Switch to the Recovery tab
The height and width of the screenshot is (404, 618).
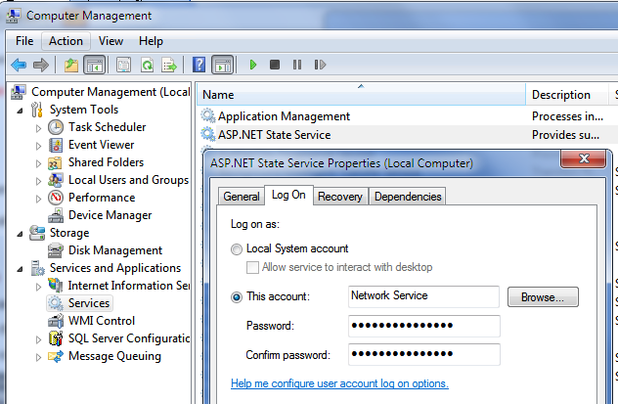[x=340, y=197]
